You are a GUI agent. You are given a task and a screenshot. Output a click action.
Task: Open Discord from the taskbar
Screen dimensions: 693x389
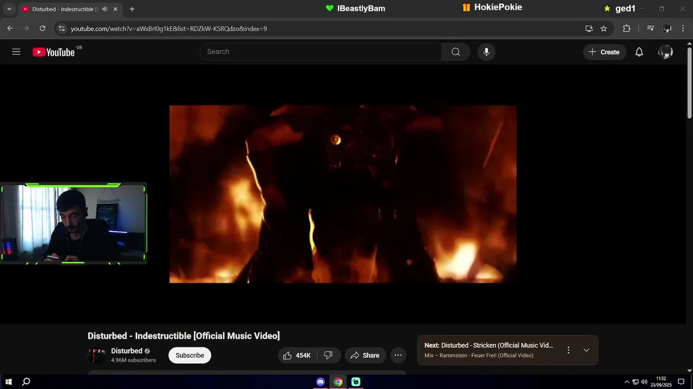coord(321,382)
